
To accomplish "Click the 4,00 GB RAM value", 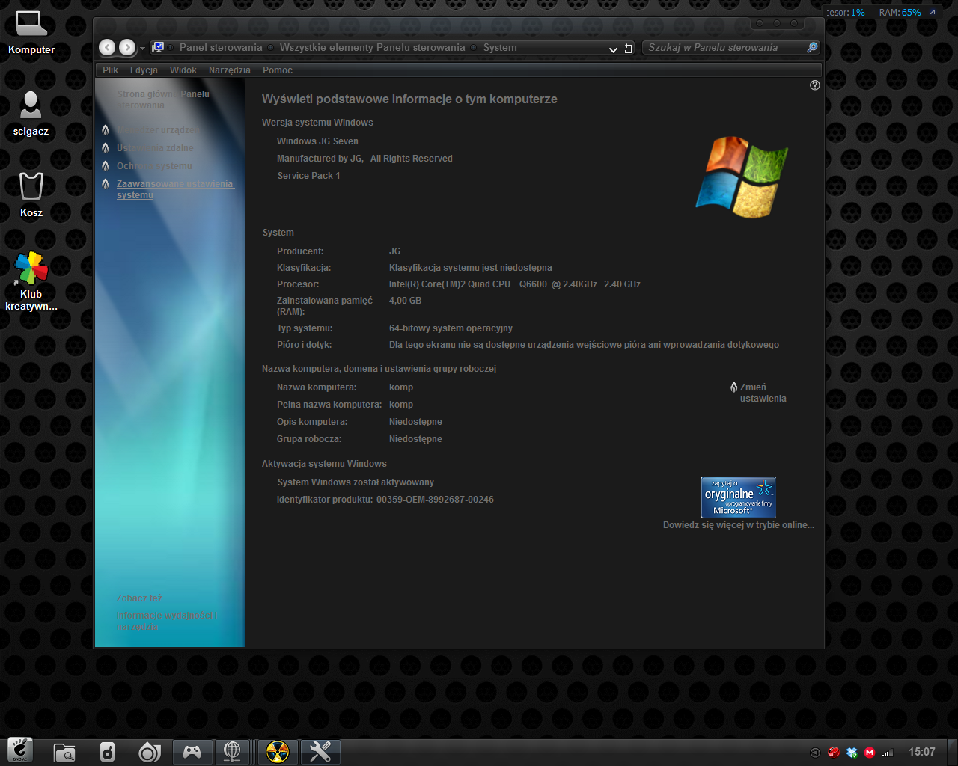I will [405, 301].
